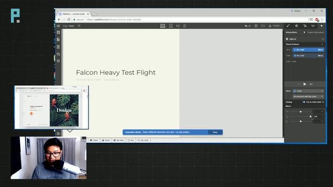Image resolution: width=333 pixels, height=187 pixels.
Task: Select Mask in breadcrumb bar
Action: [x=106, y=140]
